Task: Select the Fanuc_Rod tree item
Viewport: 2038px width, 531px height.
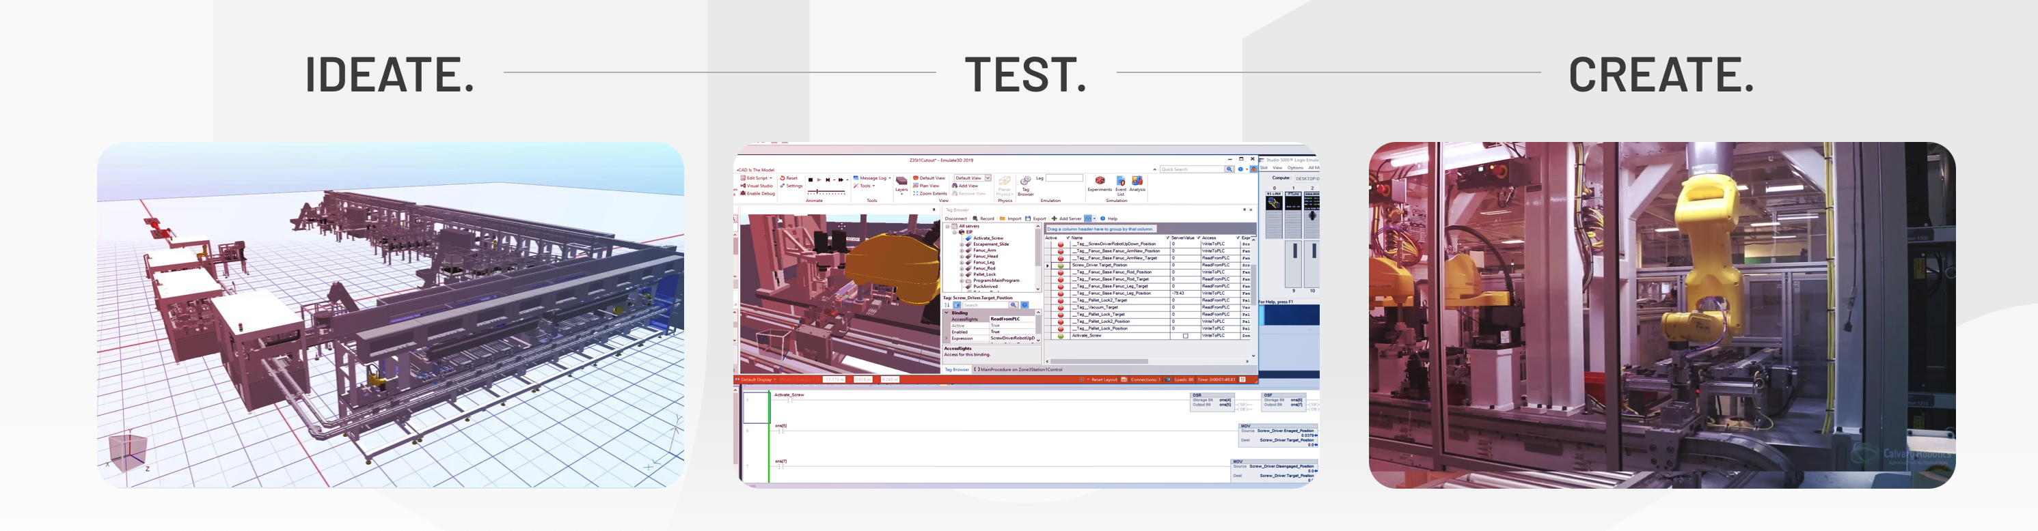Action: (984, 269)
